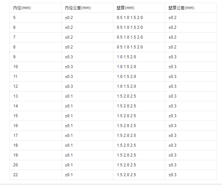Viewport: 222px width, 185px height.
Task: Select wall thickness values for inner diameter 12
Action: (x=126, y=86)
